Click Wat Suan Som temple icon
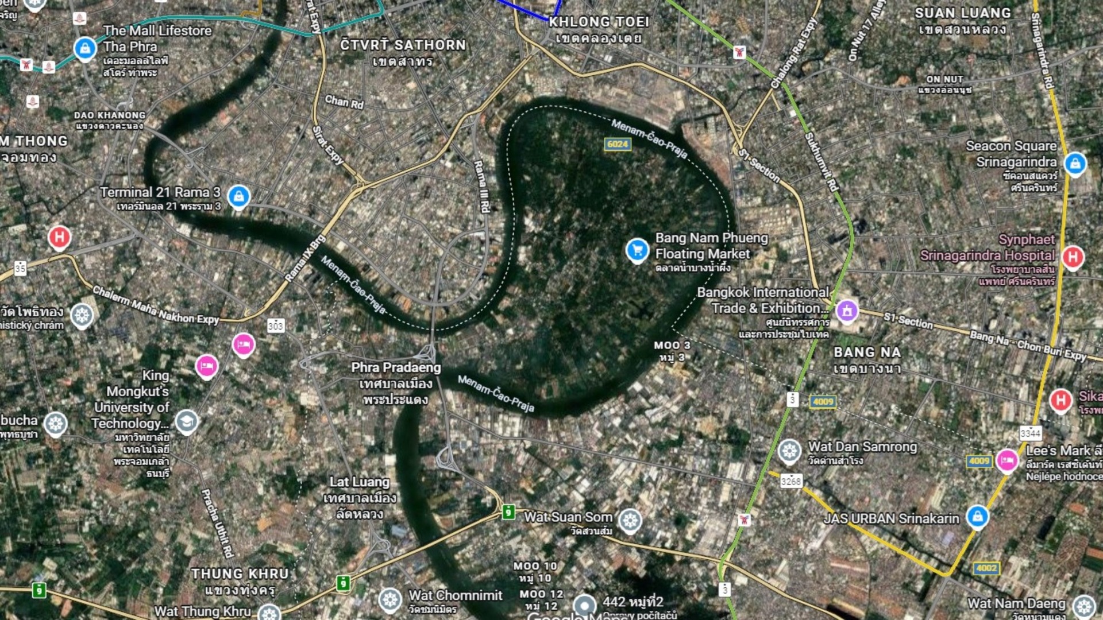Image resolution: width=1103 pixels, height=620 pixels. pyautogui.click(x=630, y=521)
